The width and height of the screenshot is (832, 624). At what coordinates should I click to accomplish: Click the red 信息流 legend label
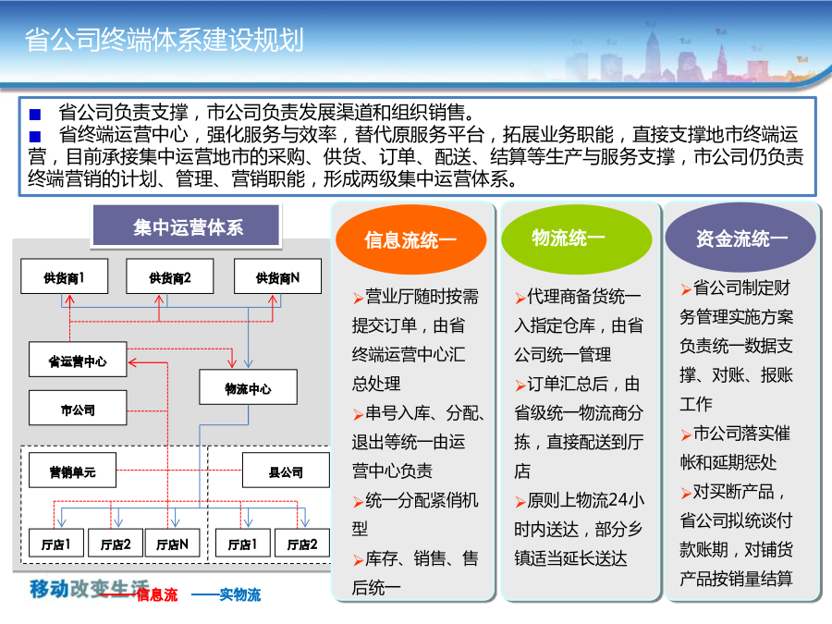(x=157, y=594)
